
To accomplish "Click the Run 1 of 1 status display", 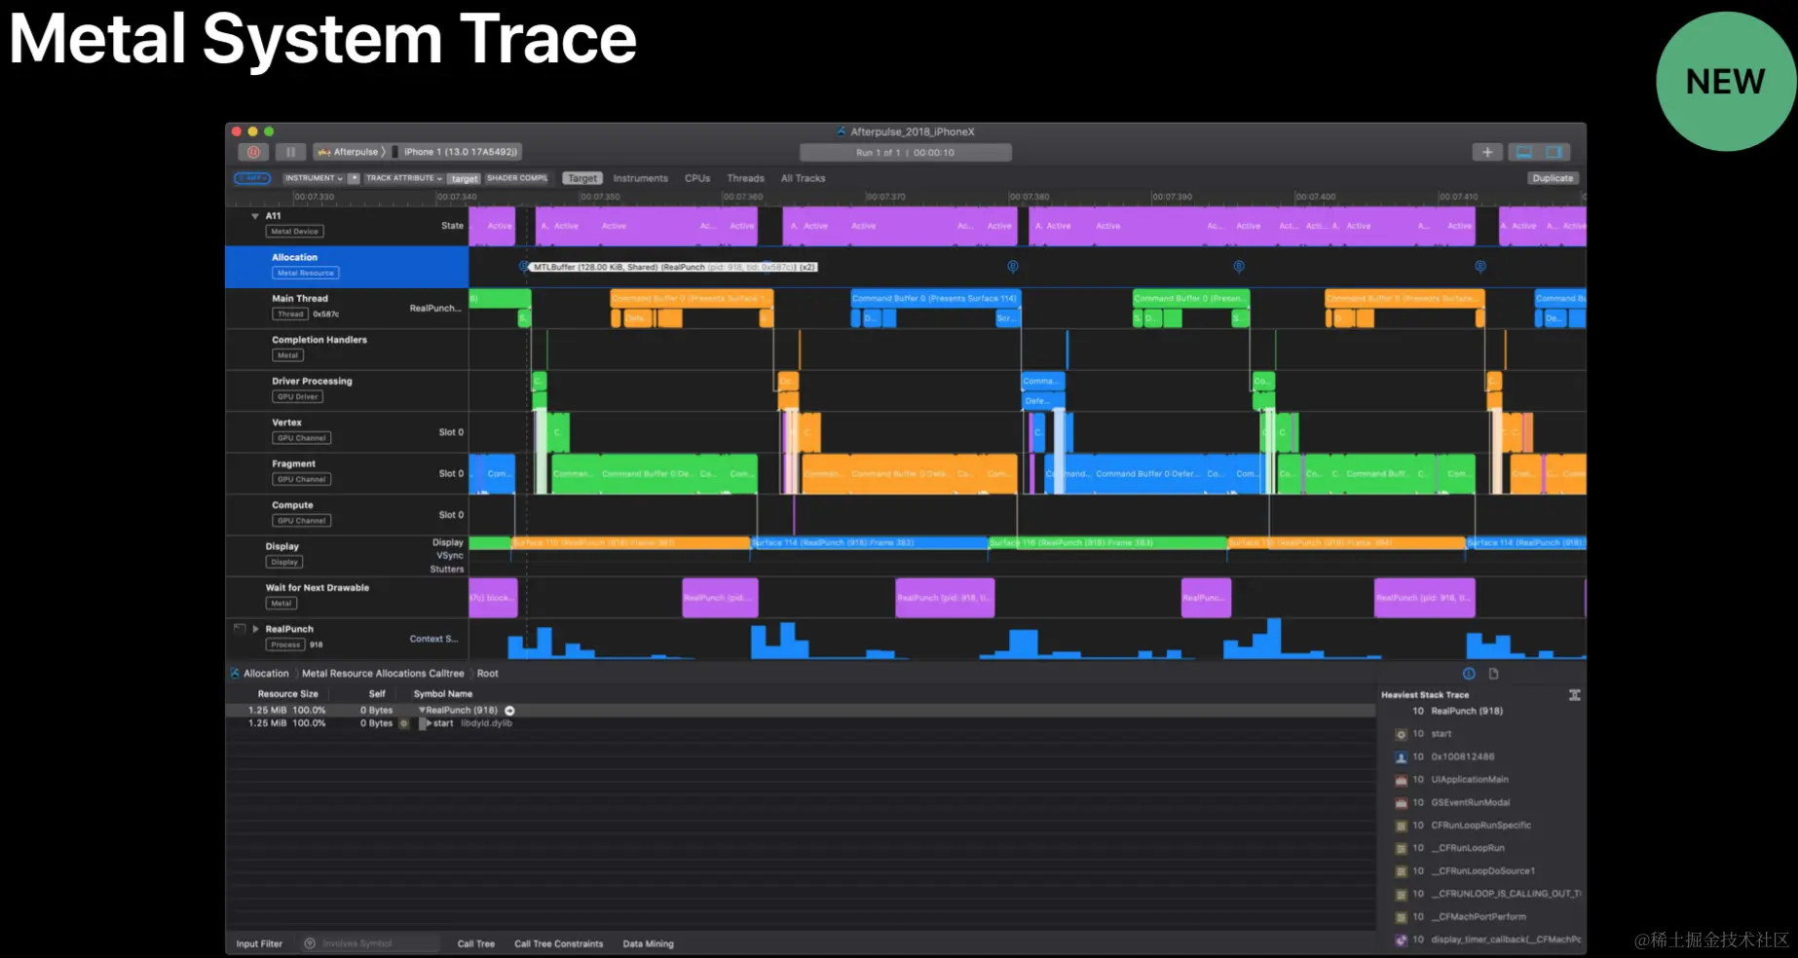I will [906, 153].
